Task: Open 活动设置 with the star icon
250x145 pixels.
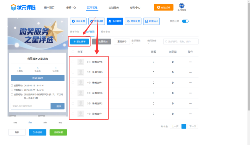Action: tap(78, 21)
